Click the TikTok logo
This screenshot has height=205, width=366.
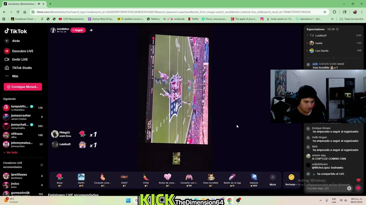[16, 31]
